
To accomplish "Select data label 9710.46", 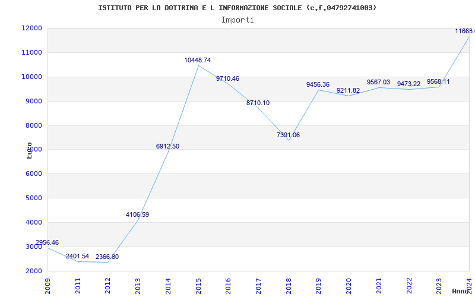I will click(227, 79).
